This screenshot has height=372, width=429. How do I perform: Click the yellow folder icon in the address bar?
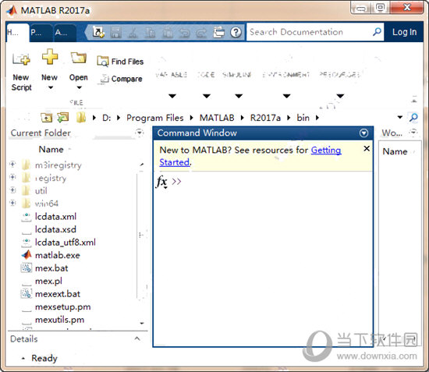click(x=81, y=118)
